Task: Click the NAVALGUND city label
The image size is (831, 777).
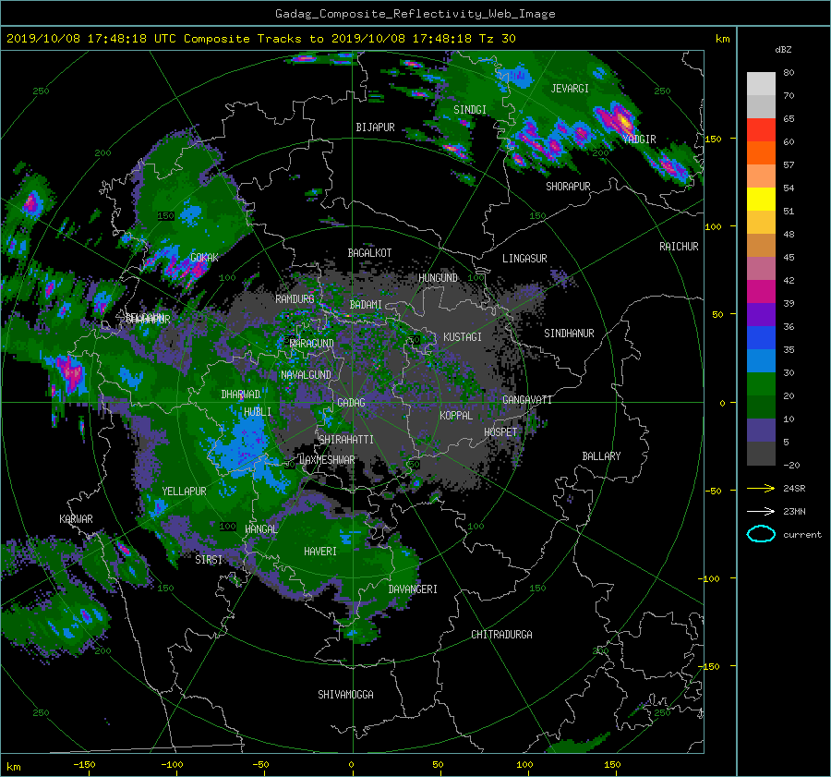Action: (306, 375)
